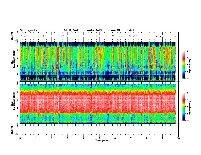Select the ch.1 colorbar 'log(PSD)' label
Screen dimensions: 201x155
point(190,66)
